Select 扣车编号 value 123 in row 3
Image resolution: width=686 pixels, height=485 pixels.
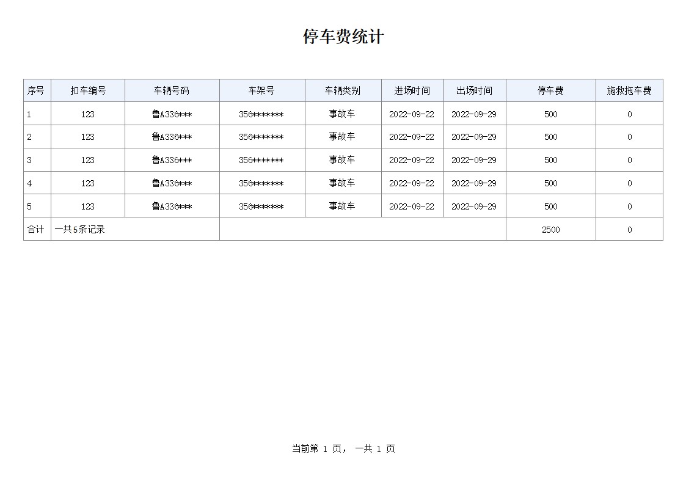87,161
